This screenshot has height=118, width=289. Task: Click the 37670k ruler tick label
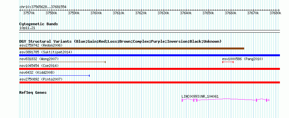pyautogui.click(x=253, y=13)
